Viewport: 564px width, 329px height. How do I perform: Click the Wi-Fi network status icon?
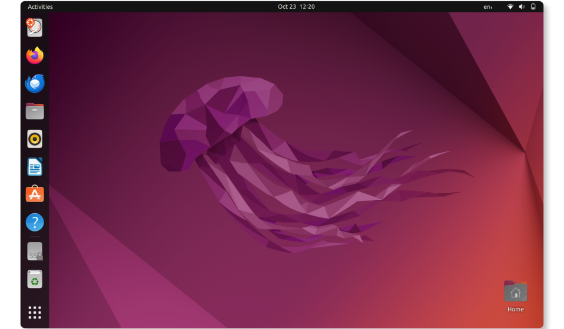pos(510,7)
